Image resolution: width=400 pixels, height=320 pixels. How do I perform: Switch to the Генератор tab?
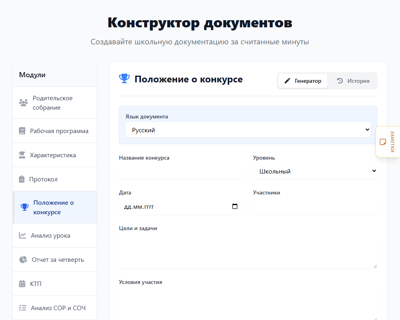click(303, 81)
